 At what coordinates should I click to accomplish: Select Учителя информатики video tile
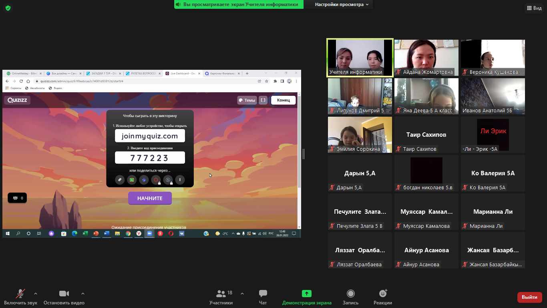click(x=360, y=57)
